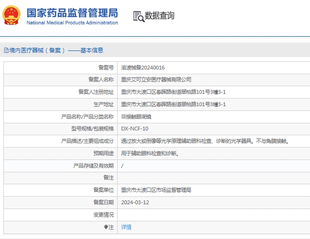
Task: Click the document icon beside 境内医疗器械
Action: pos(6,50)
